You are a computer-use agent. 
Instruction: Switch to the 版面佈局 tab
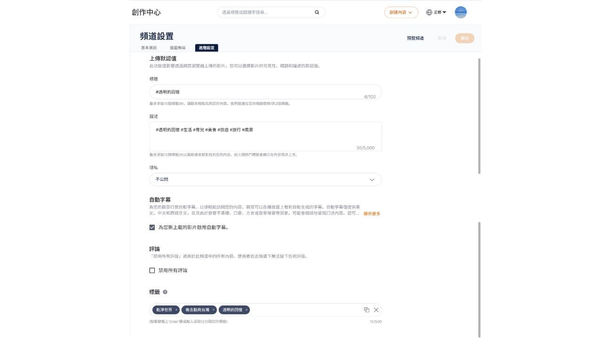tap(178, 48)
